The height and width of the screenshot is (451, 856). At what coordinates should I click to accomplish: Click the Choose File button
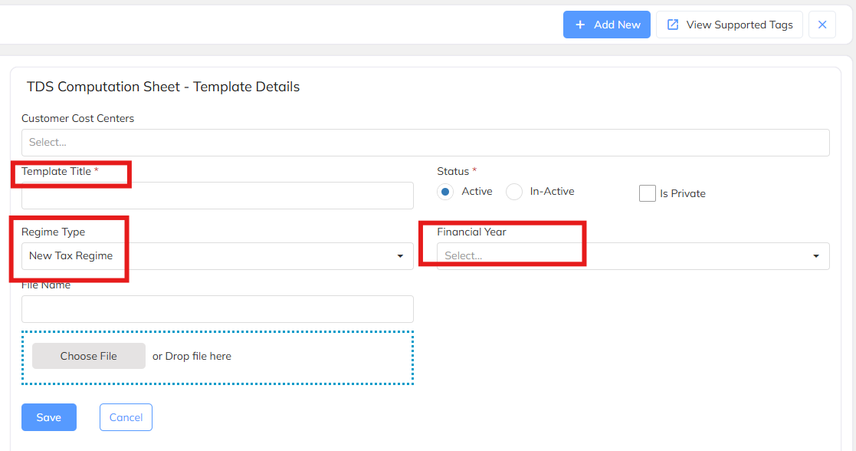pos(89,356)
